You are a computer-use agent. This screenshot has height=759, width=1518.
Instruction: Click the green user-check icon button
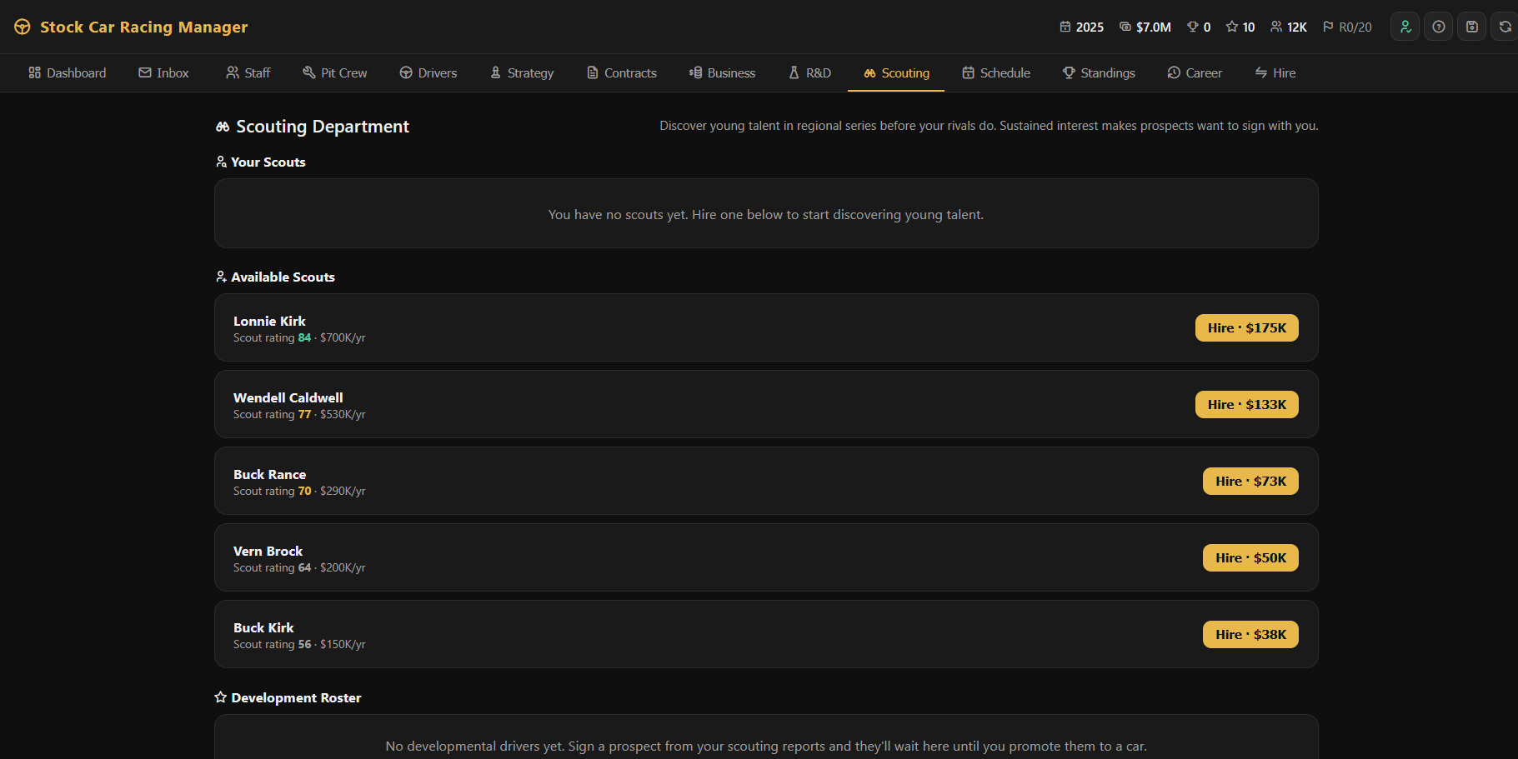tap(1405, 27)
